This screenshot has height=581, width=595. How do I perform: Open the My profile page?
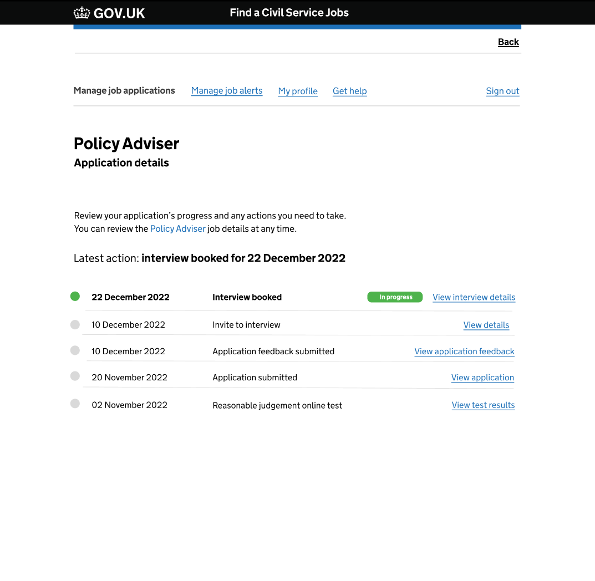click(298, 91)
